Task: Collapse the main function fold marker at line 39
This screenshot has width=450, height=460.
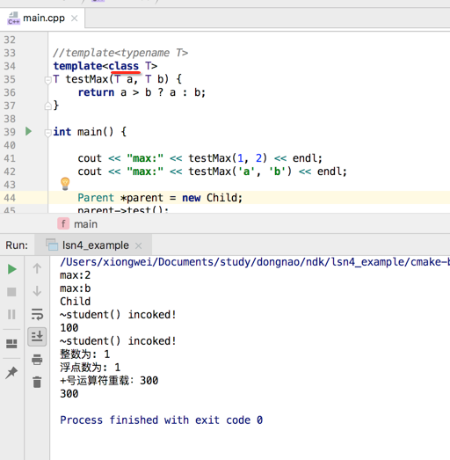Action: tap(47, 133)
